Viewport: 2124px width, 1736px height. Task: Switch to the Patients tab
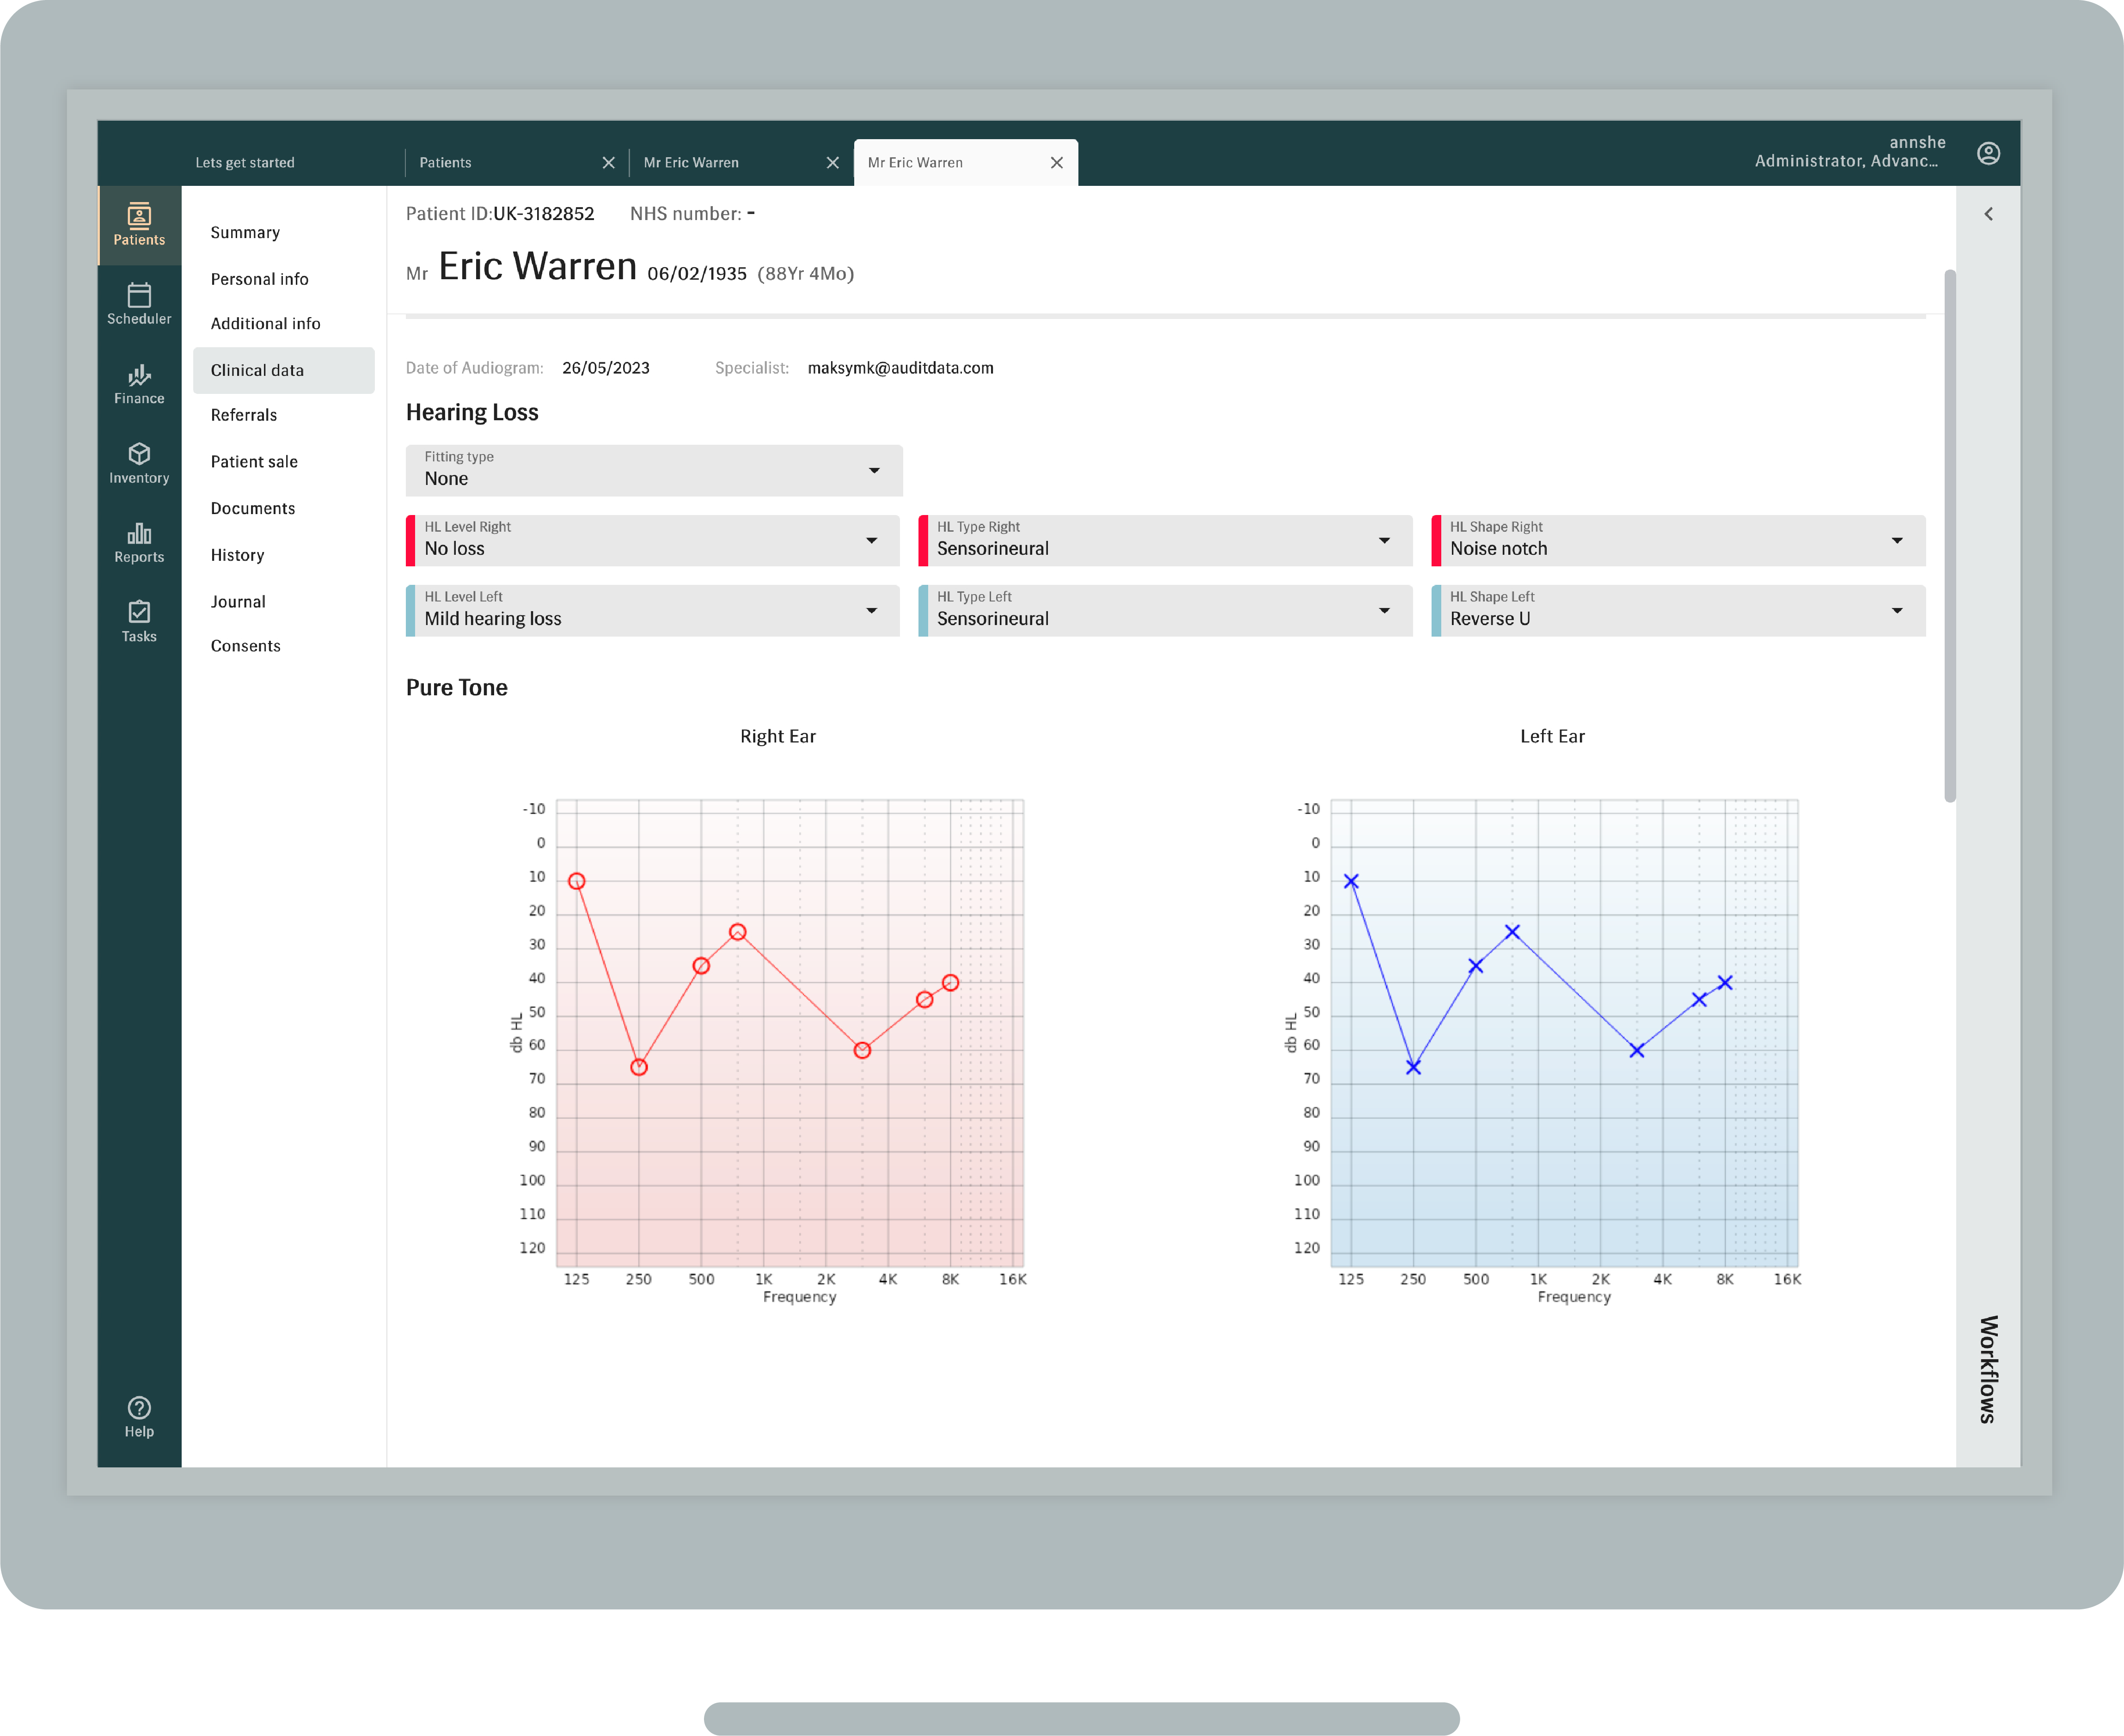click(x=445, y=162)
